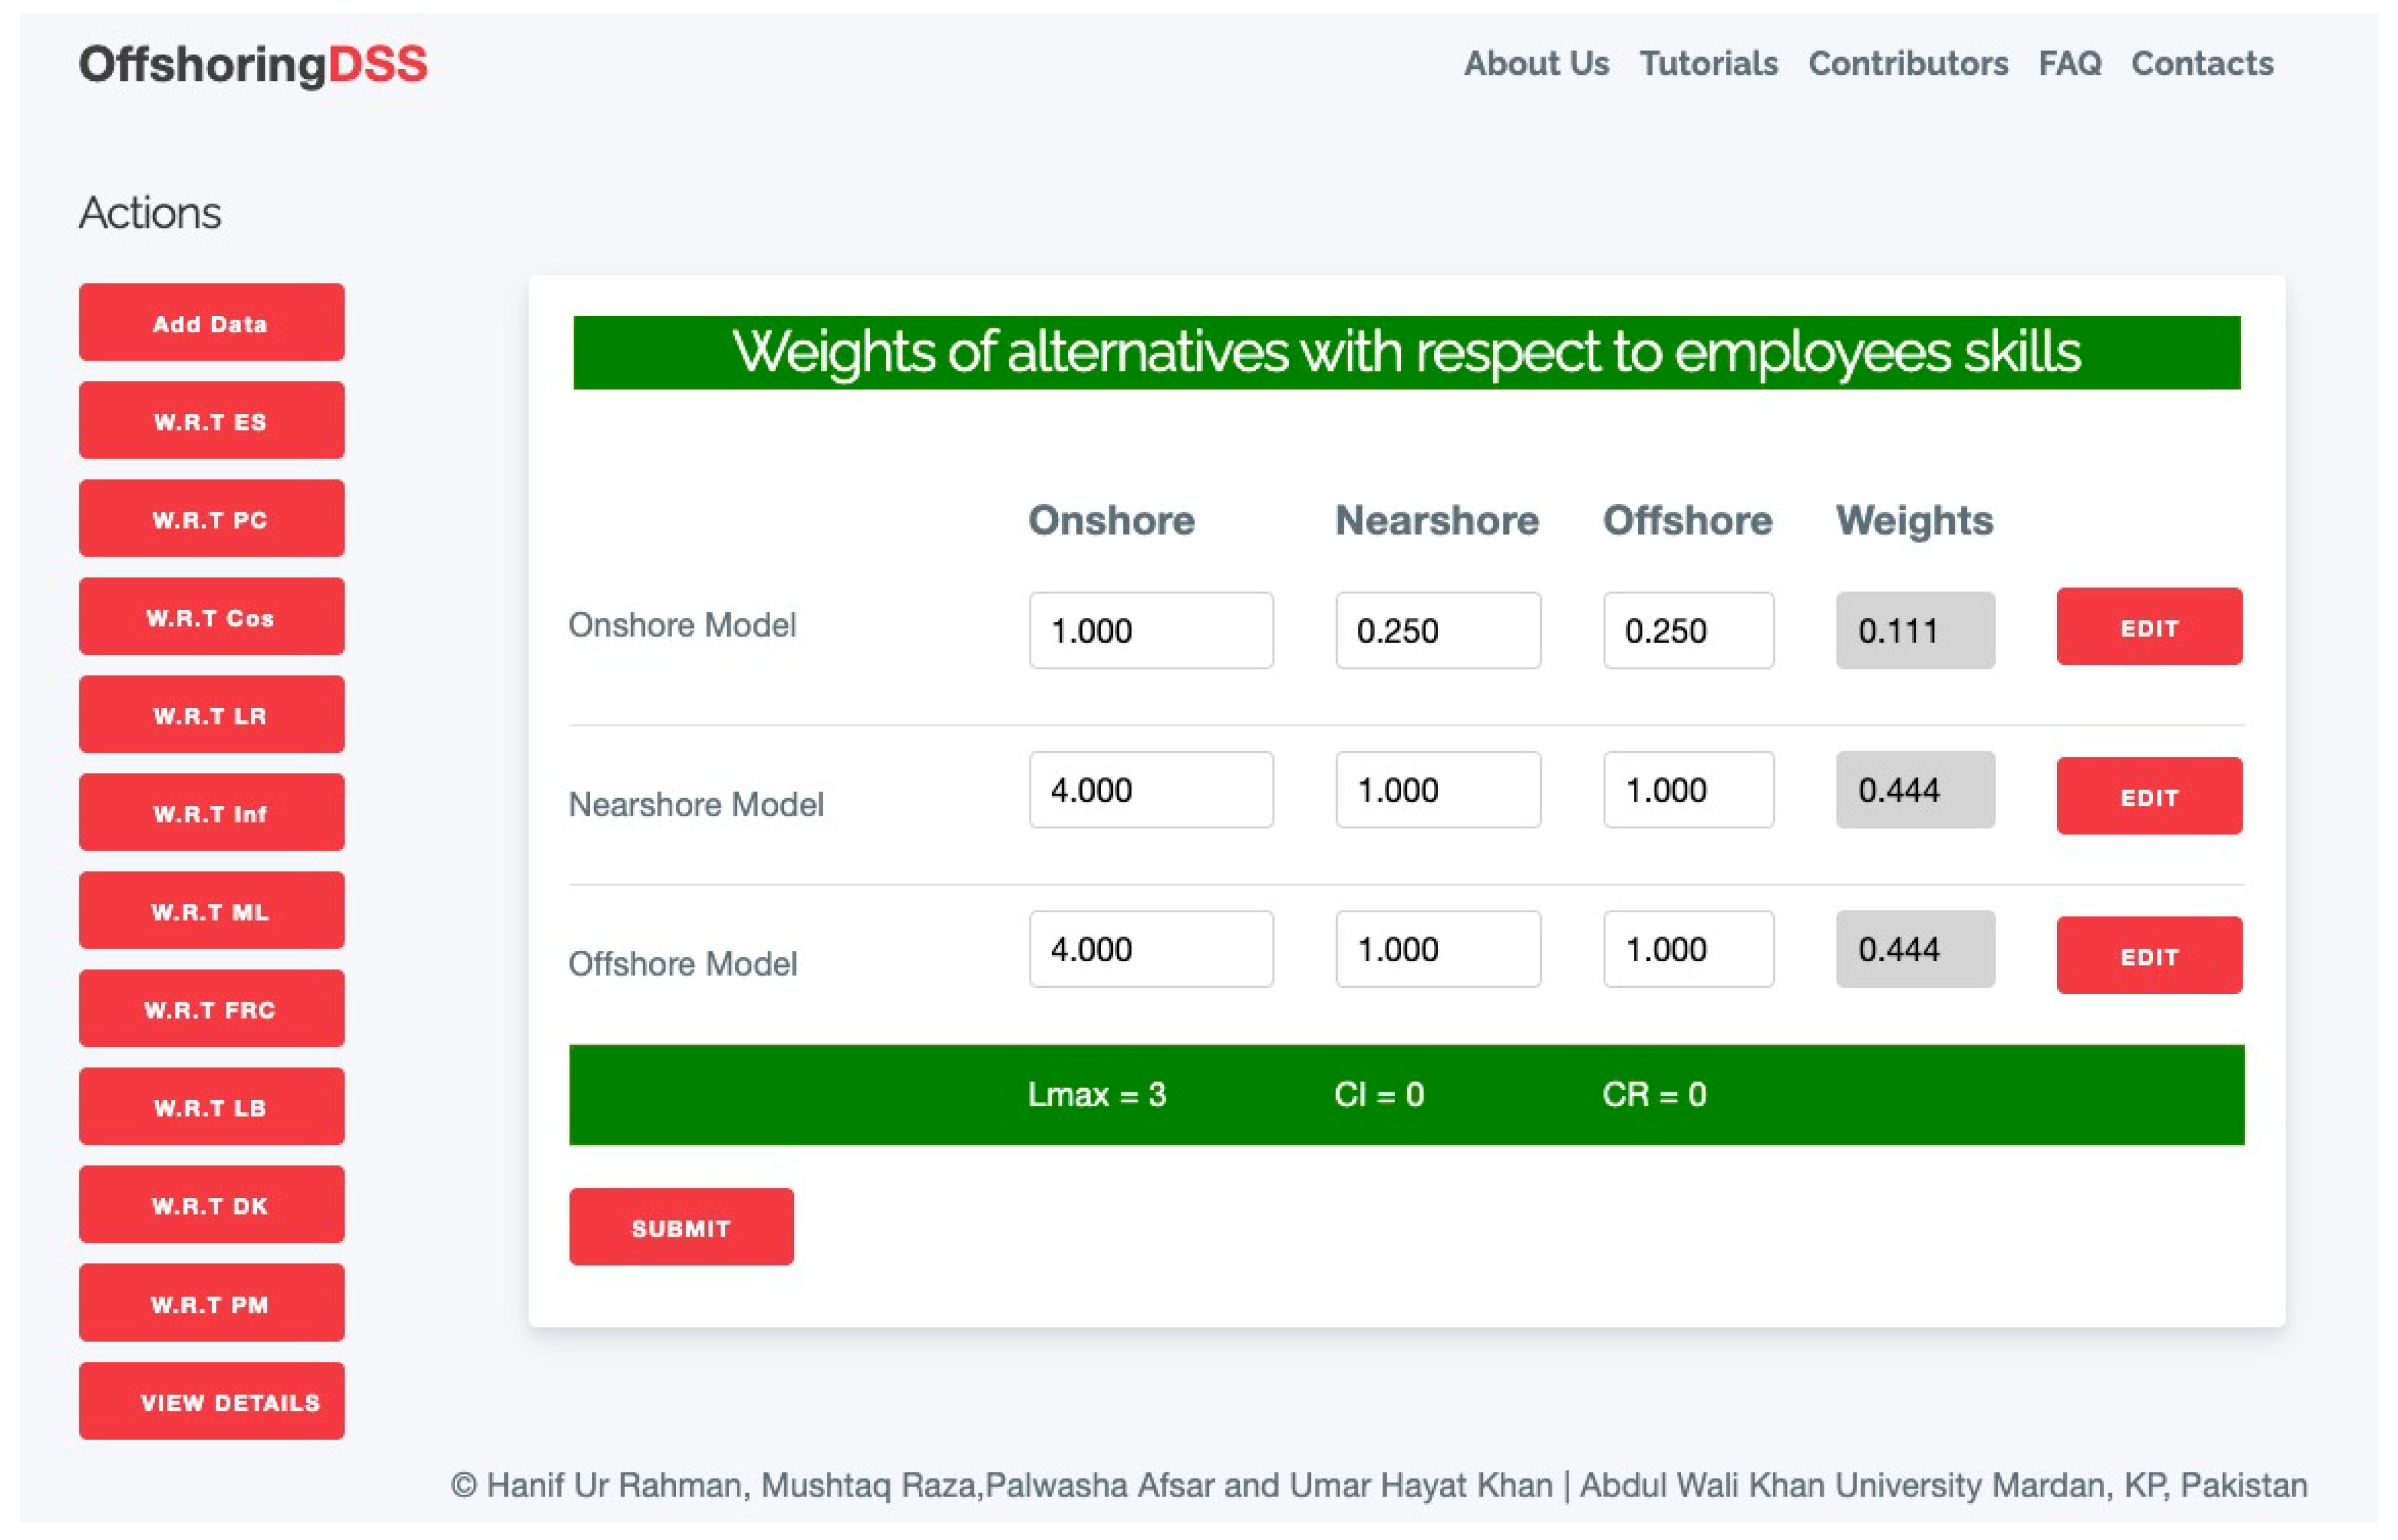
Task: Select the W.R.T ES action button
Action: coord(211,421)
